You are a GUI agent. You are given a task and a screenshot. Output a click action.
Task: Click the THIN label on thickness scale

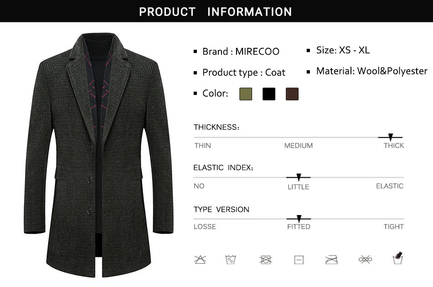coord(202,145)
